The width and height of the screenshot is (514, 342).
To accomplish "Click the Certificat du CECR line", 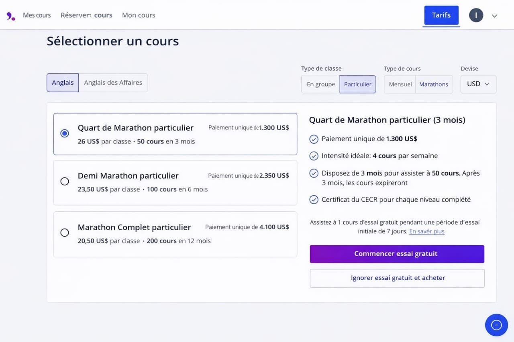I will (x=396, y=199).
